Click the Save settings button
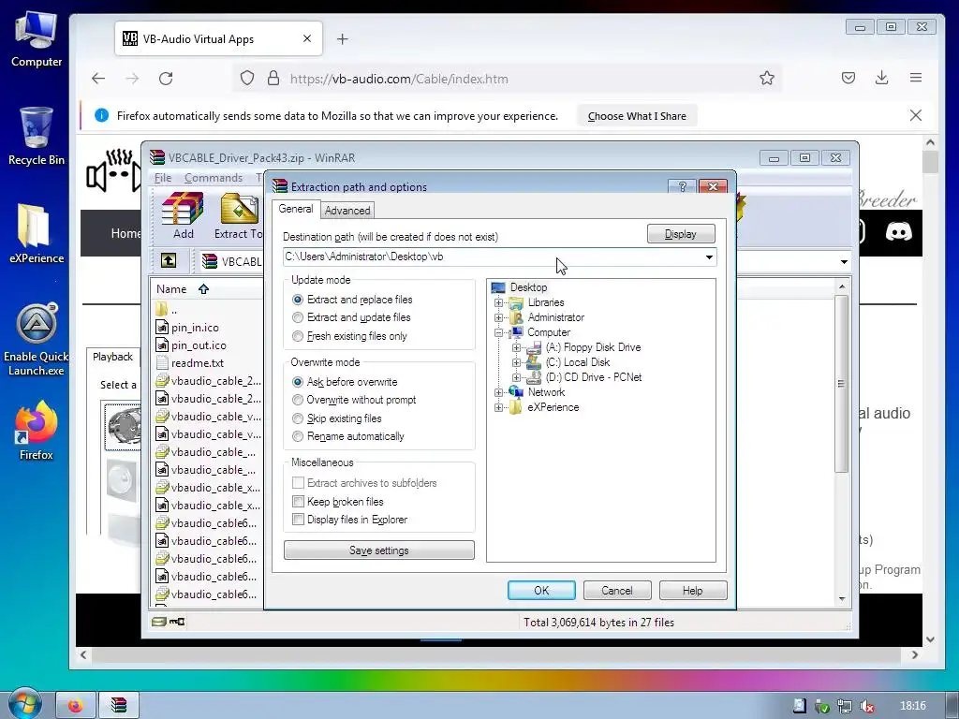The width and height of the screenshot is (959, 719). 379,550
